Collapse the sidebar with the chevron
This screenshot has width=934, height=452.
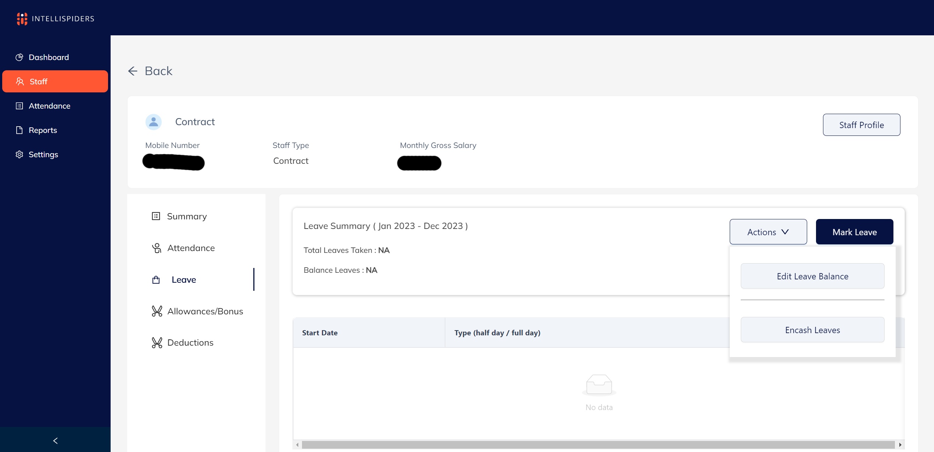click(55, 440)
